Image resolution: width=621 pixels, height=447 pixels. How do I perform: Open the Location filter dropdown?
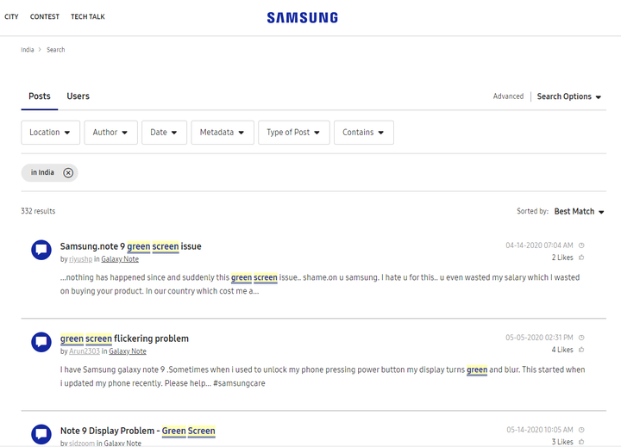[x=51, y=133]
